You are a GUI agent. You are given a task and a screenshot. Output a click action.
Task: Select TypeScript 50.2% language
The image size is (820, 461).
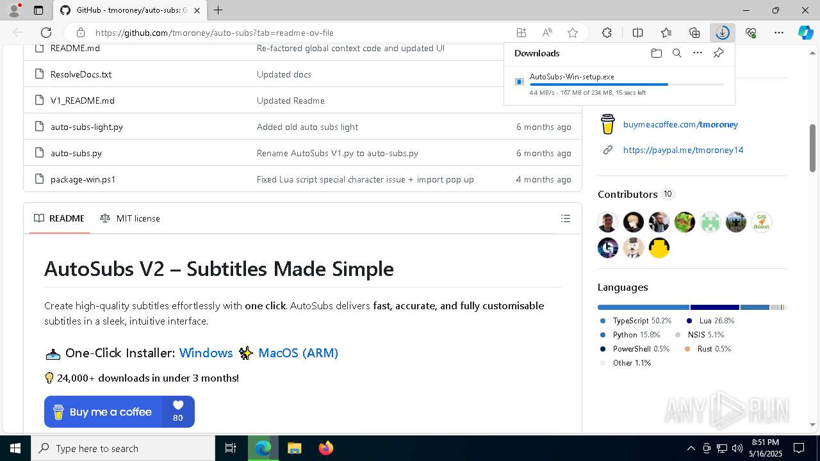642,320
